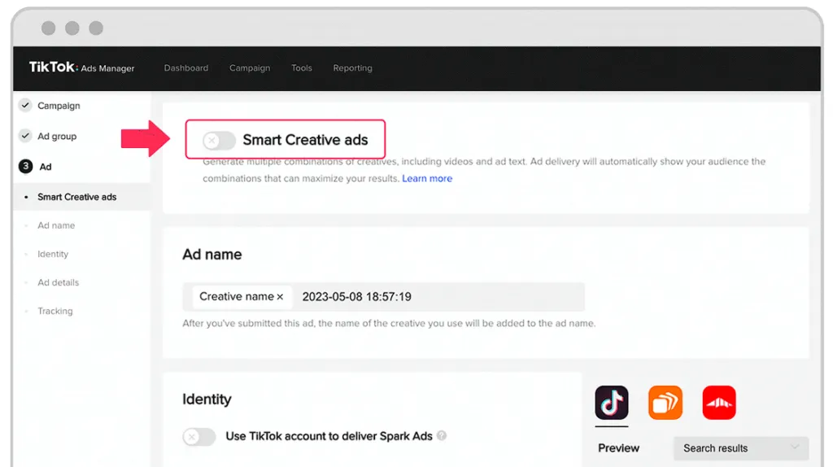The height and width of the screenshot is (467, 833).
Task: Click the Preview label
Action: pyautogui.click(x=618, y=448)
